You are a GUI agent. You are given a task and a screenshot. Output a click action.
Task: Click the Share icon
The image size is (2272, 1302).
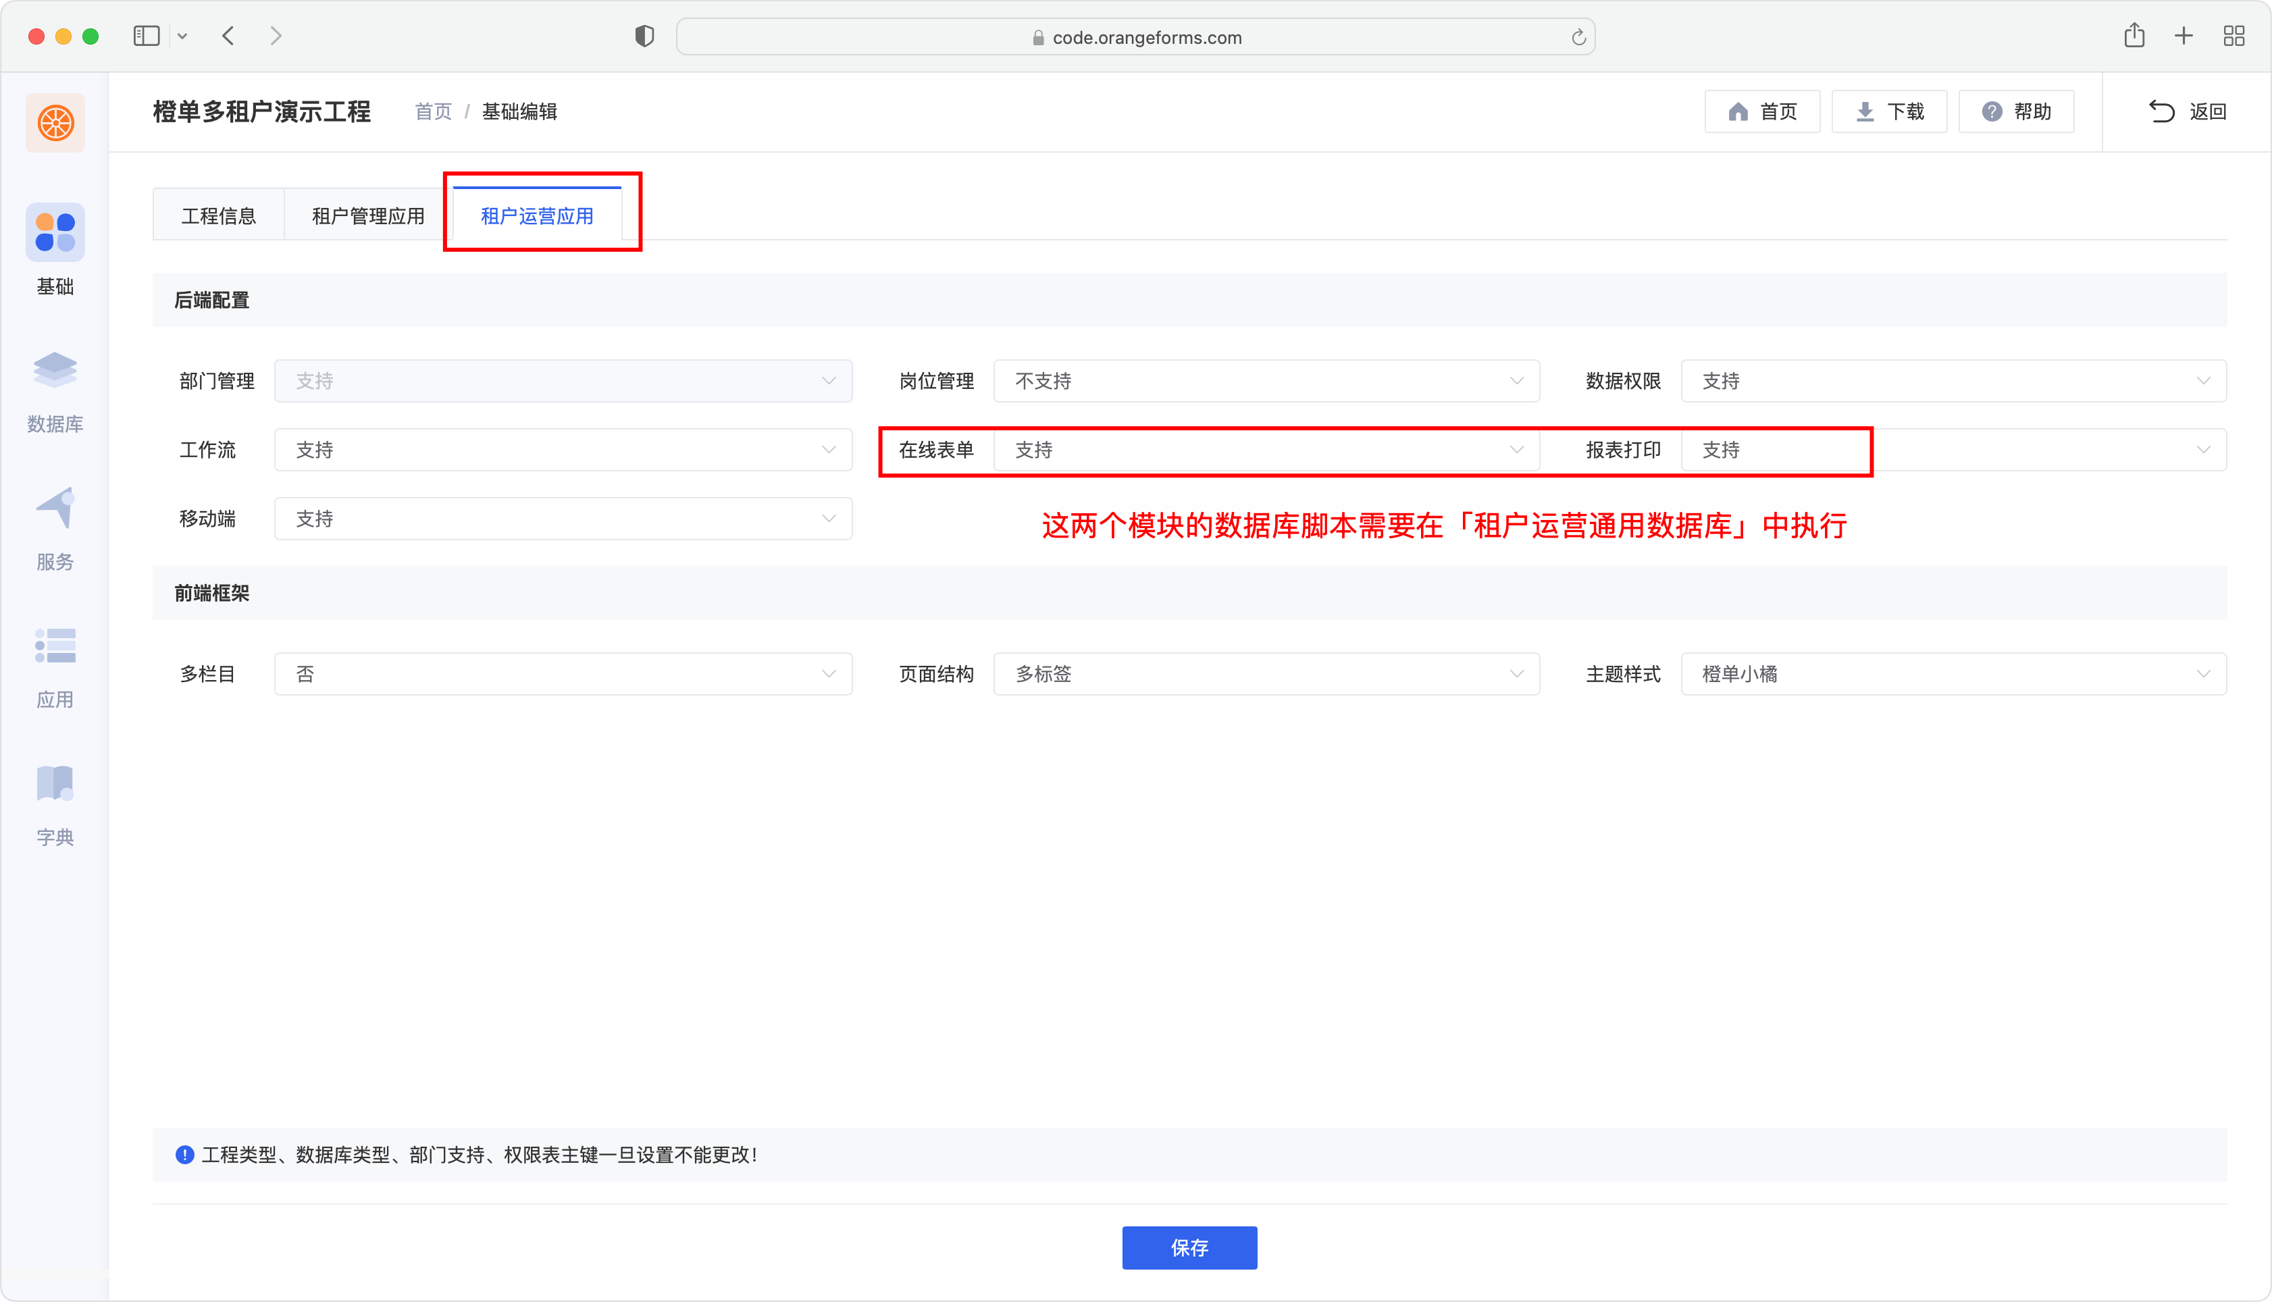[x=2134, y=35]
